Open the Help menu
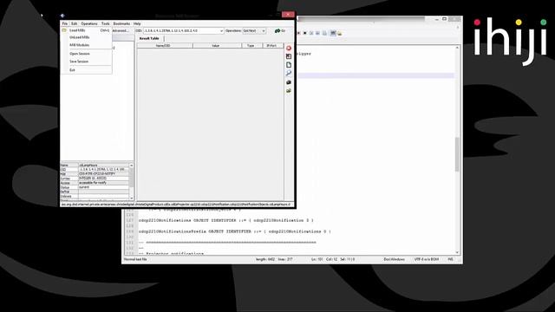Screen dimensions: 555x312 tap(137, 23)
